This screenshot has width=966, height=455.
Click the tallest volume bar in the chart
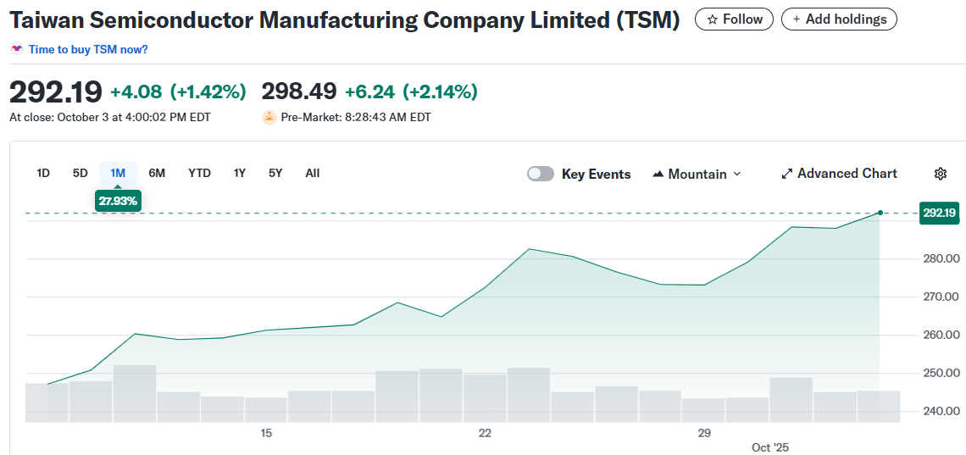pyautogui.click(x=135, y=393)
